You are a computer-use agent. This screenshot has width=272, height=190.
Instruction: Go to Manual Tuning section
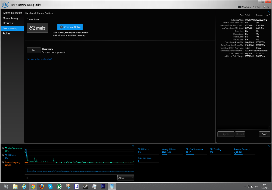[x=10, y=18]
